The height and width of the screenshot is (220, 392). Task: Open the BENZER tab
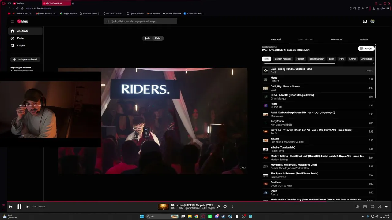pyautogui.click(x=364, y=40)
